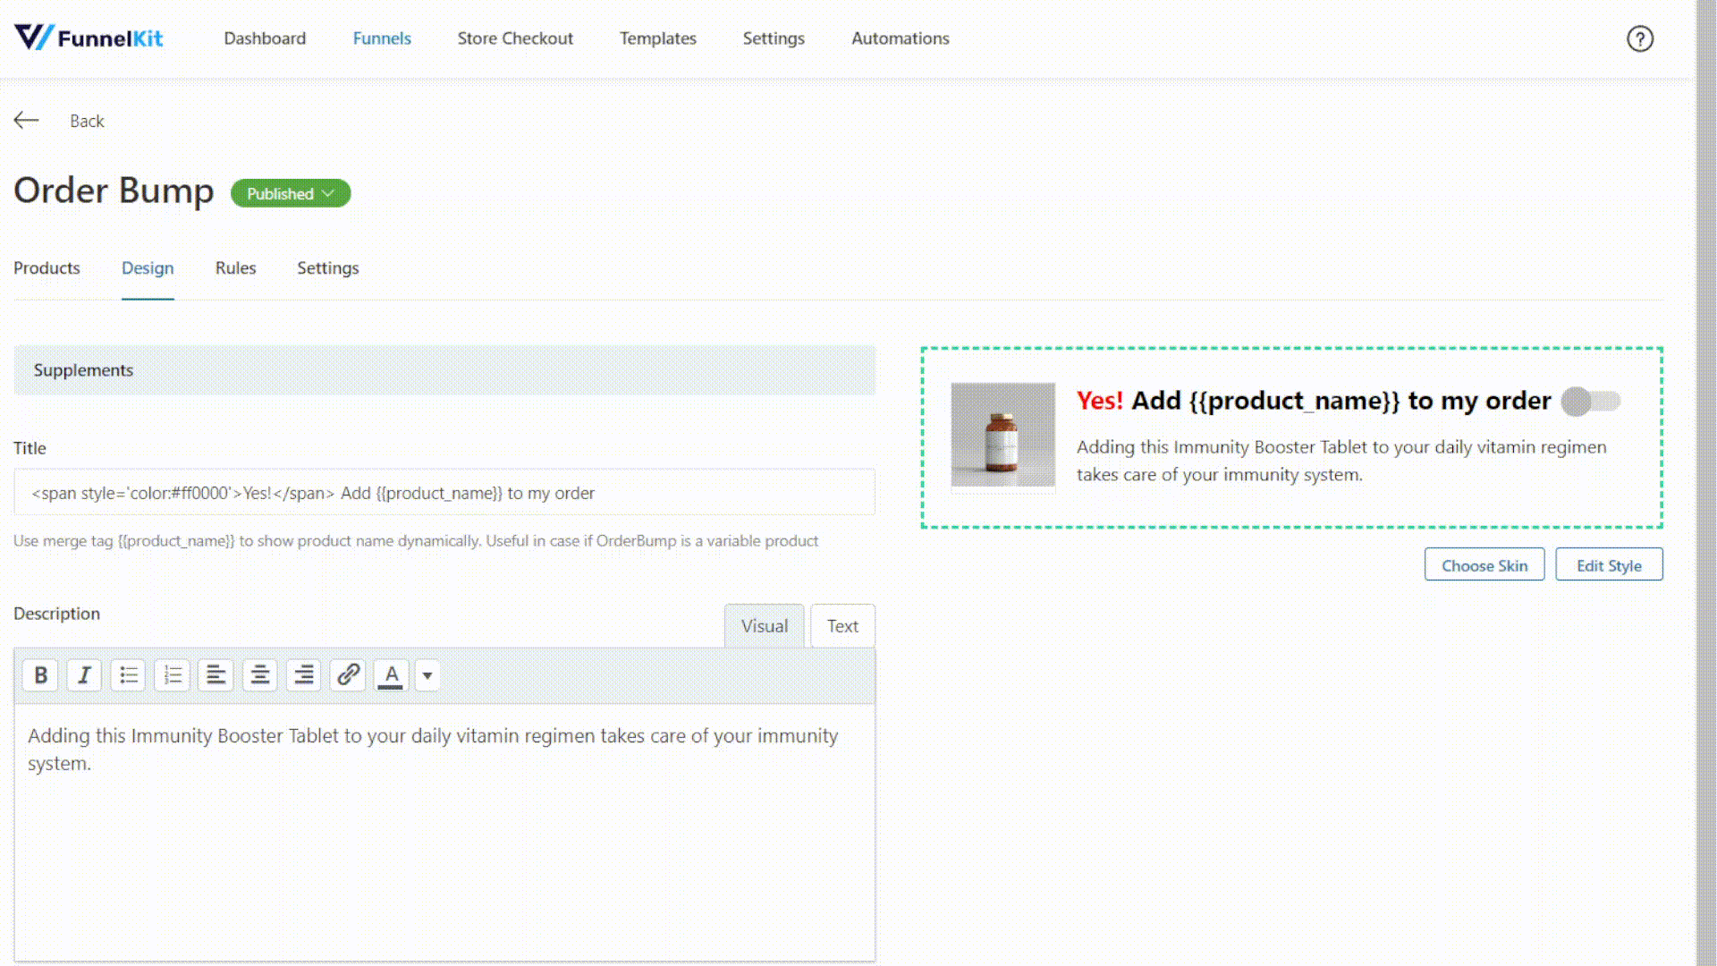
Task: Toggle italic formatting in description editor
Action: (84, 675)
